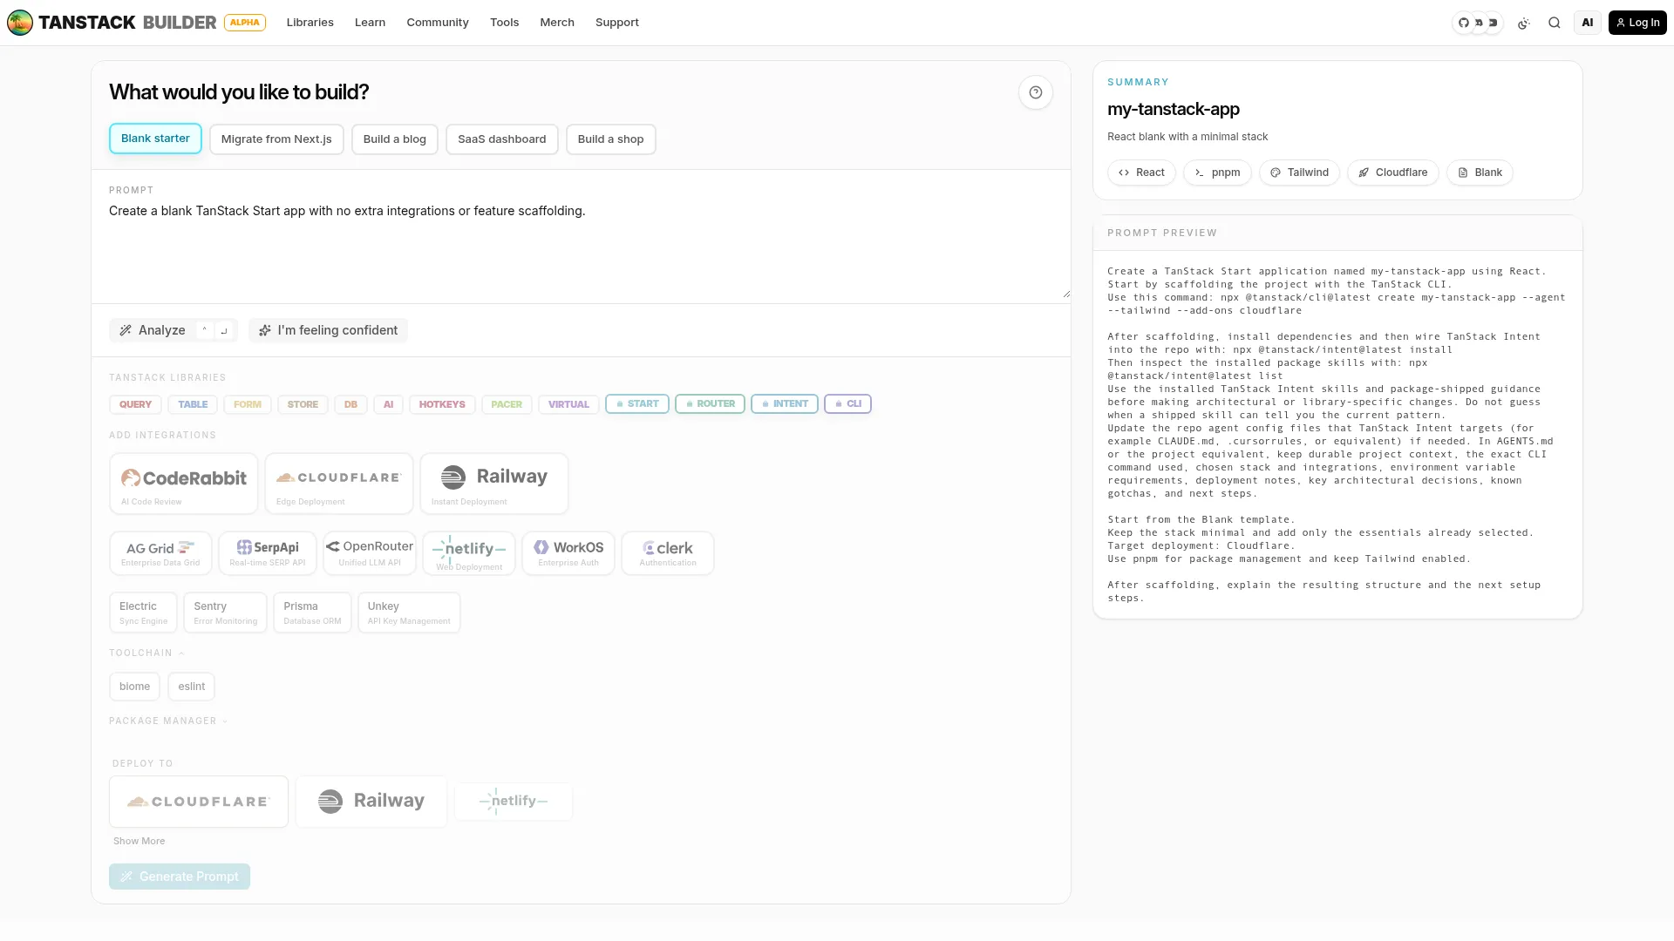The image size is (1674, 941).
Task: Click I'm feeling confident button
Action: tap(328, 330)
